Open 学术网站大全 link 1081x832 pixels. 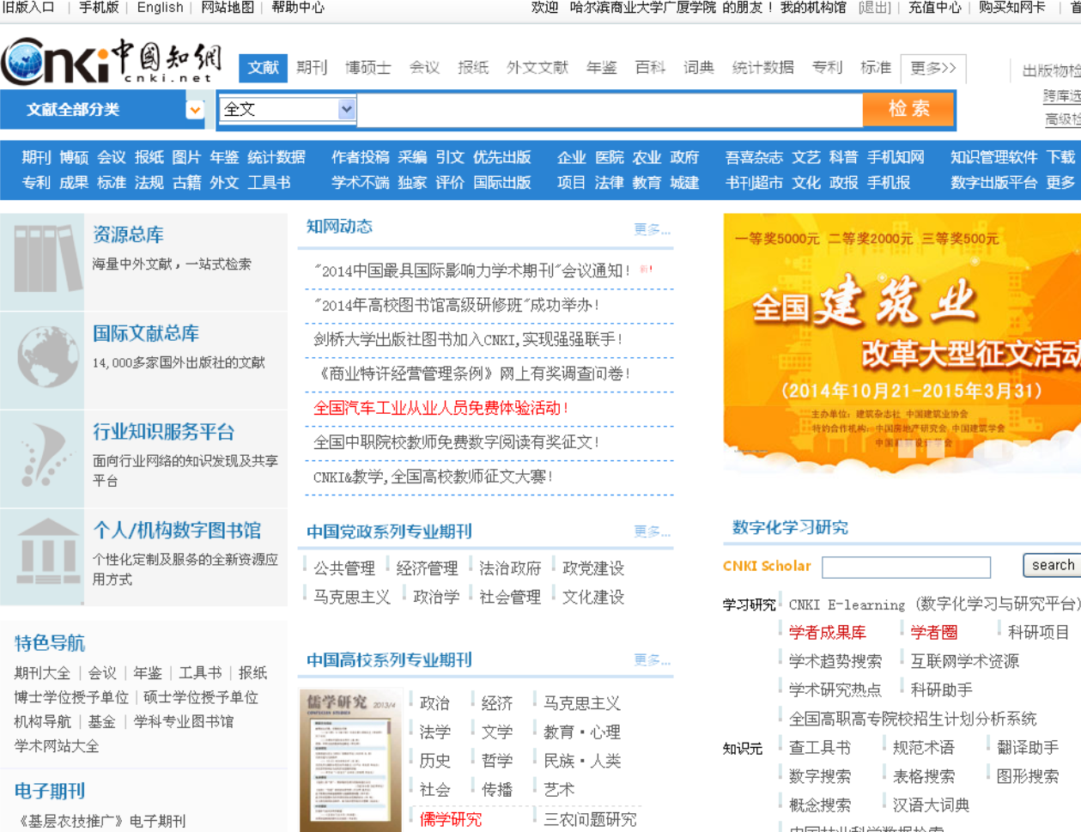pos(57,747)
